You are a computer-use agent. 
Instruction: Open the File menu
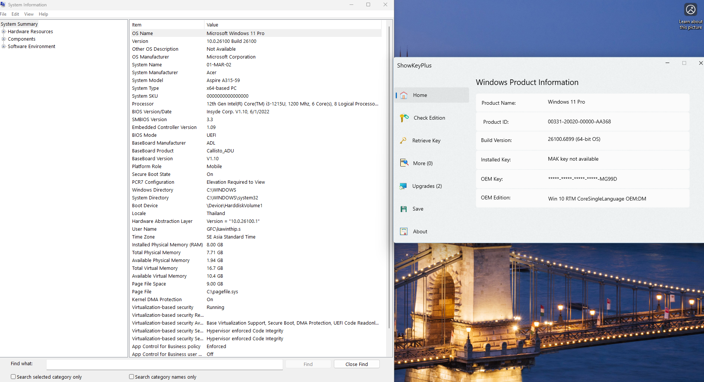point(3,14)
